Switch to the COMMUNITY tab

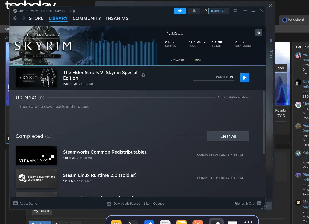click(87, 18)
